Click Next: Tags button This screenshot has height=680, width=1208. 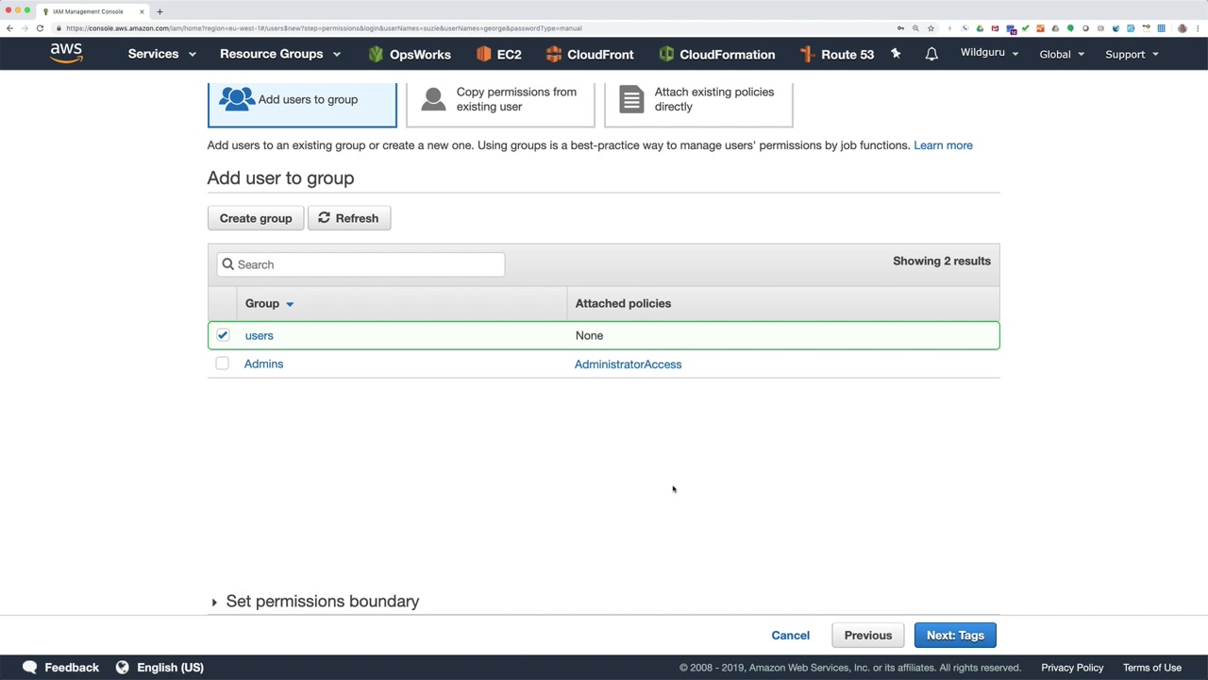(955, 636)
